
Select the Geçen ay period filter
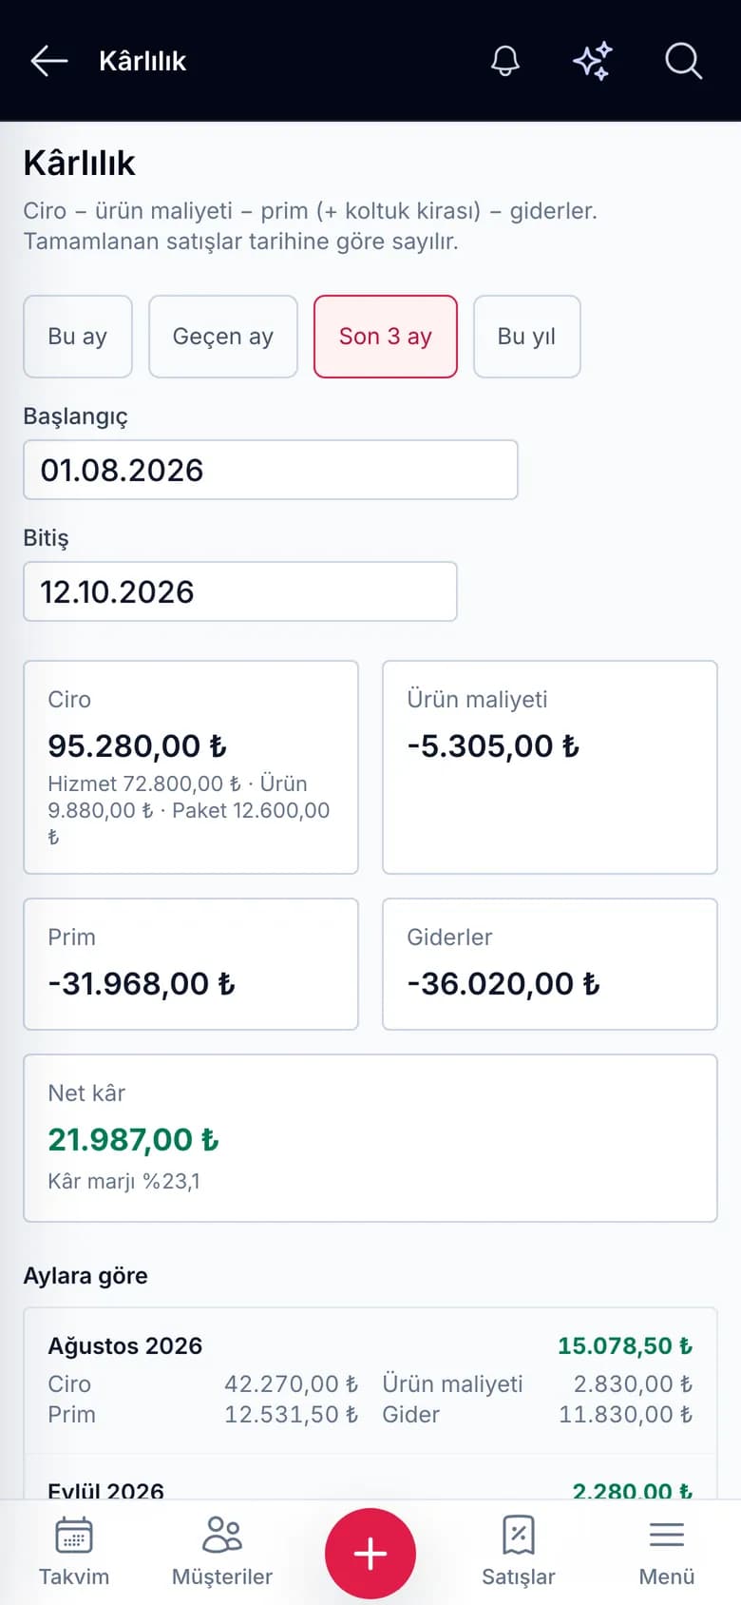[x=223, y=337]
